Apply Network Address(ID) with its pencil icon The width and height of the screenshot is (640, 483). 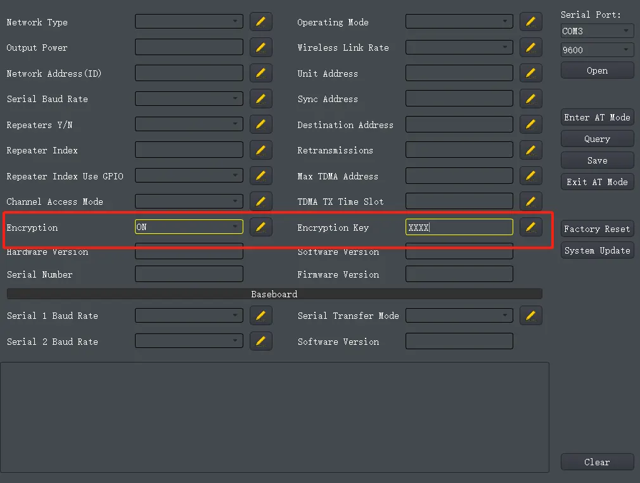(260, 73)
